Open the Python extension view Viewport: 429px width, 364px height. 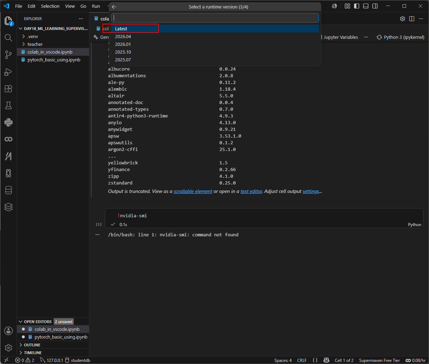tap(8, 122)
